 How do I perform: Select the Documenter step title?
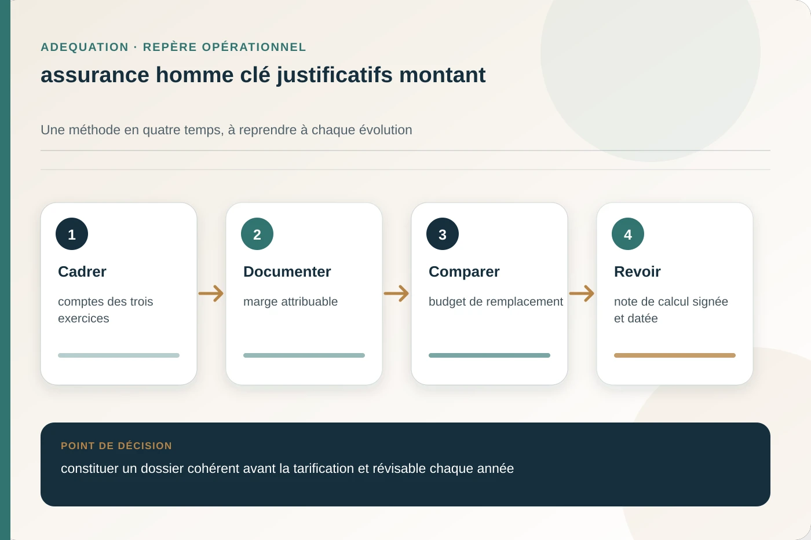[287, 271]
